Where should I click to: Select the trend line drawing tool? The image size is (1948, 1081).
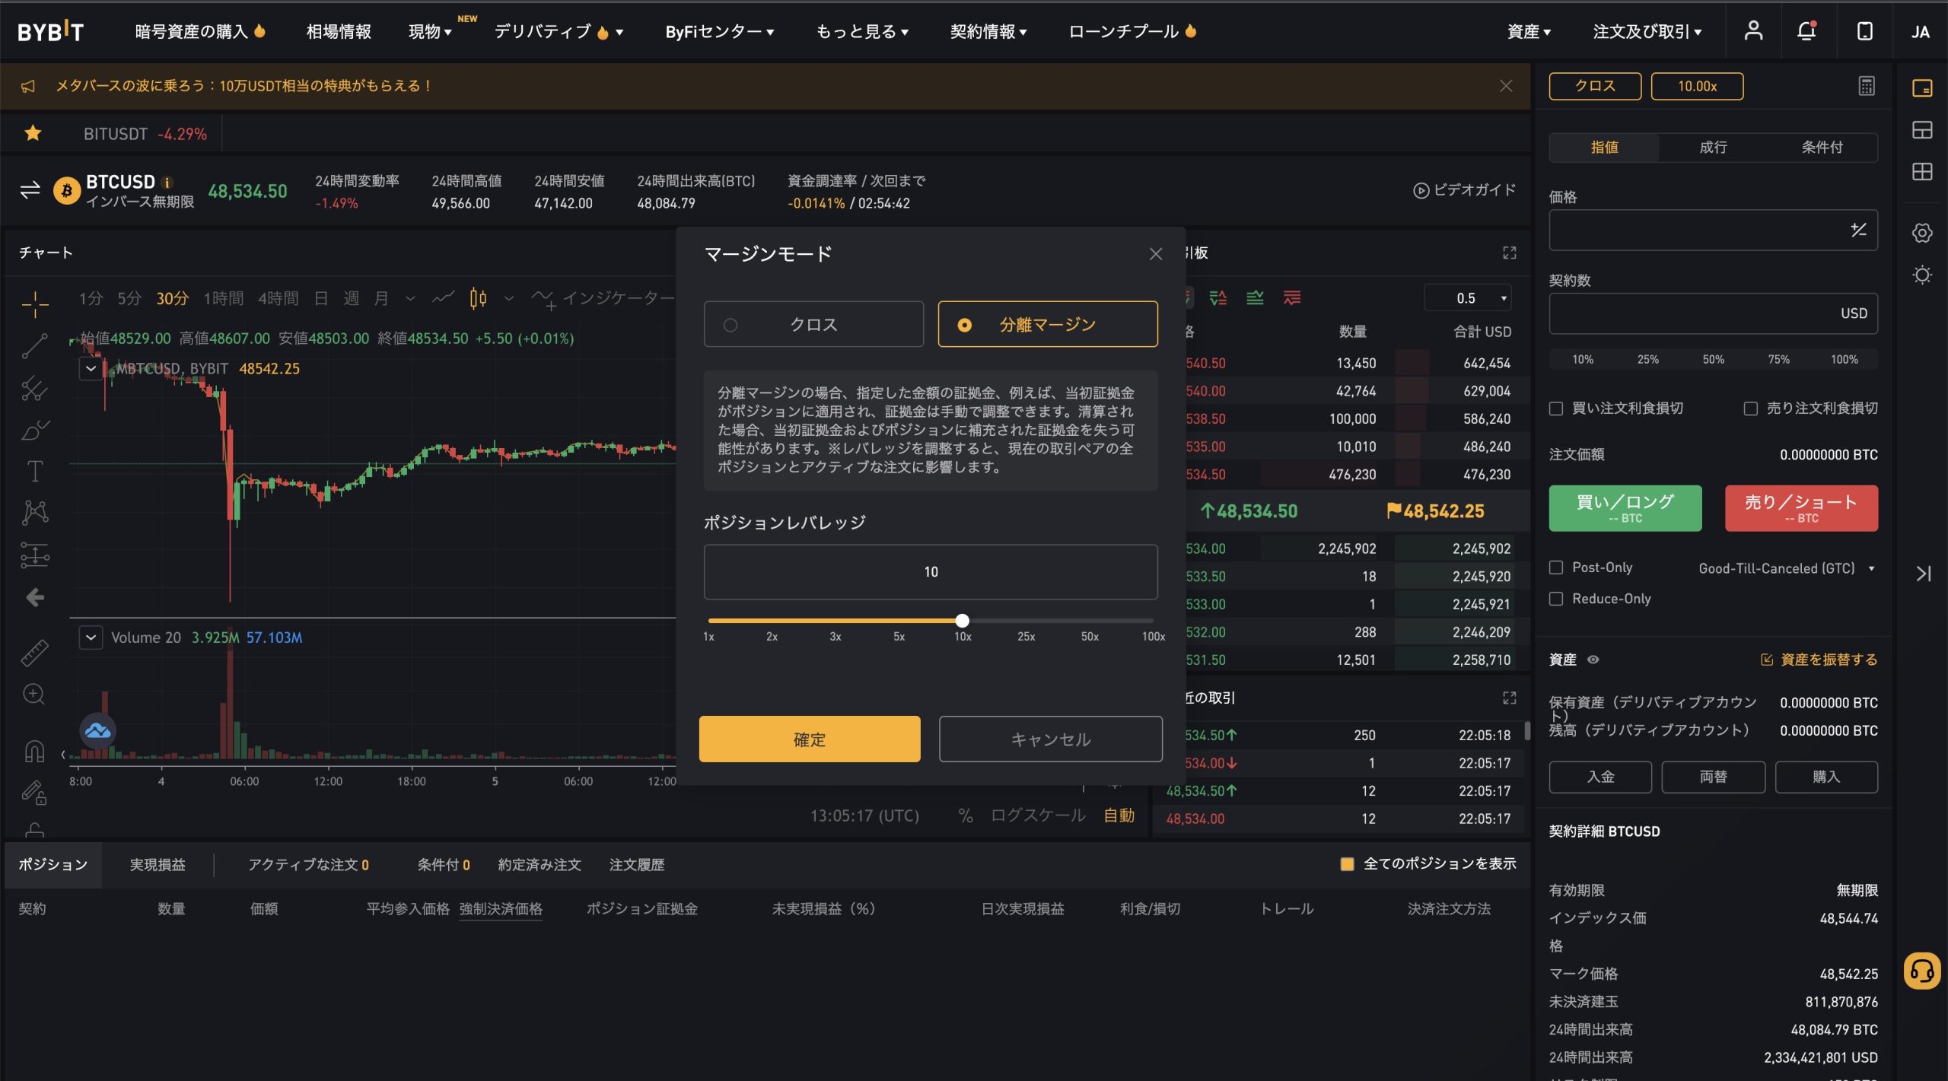tap(33, 346)
